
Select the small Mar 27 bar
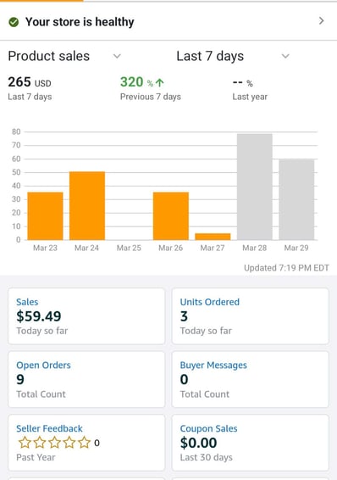pos(213,237)
